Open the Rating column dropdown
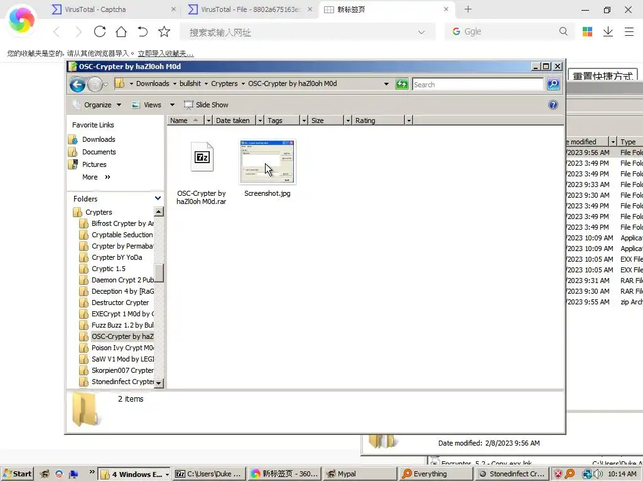643x482 pixels. (408, 120)
